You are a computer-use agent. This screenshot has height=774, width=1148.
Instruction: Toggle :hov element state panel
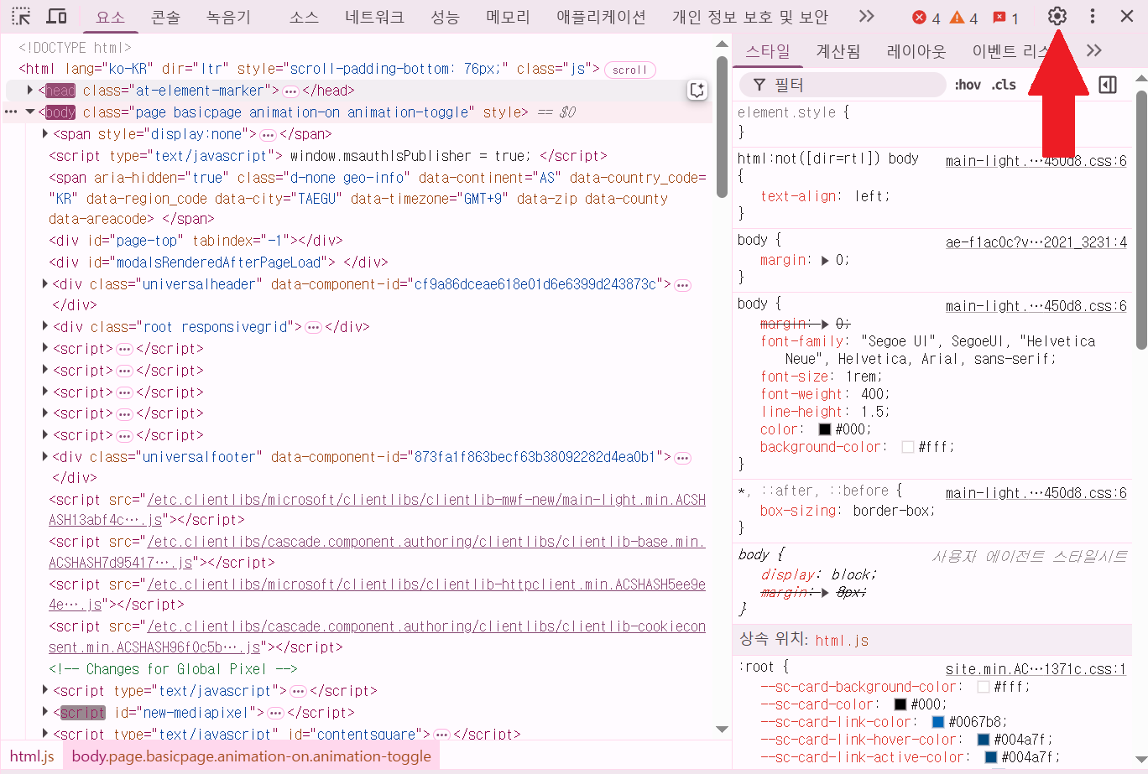968,85
